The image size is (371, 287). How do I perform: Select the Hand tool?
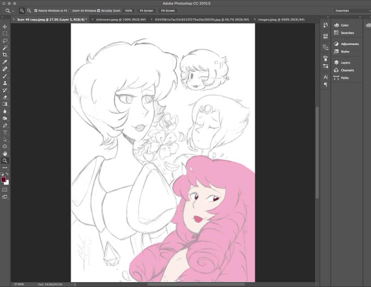click(x=5, y=153)
